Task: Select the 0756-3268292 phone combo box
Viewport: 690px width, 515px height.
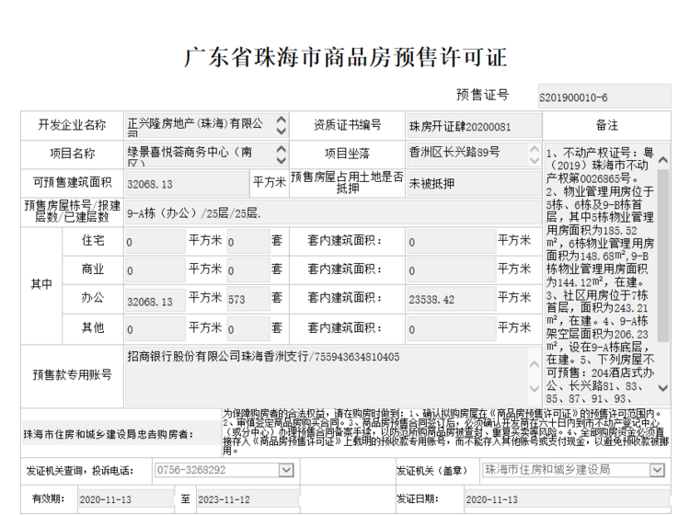Action: click(x=213, y=470)
